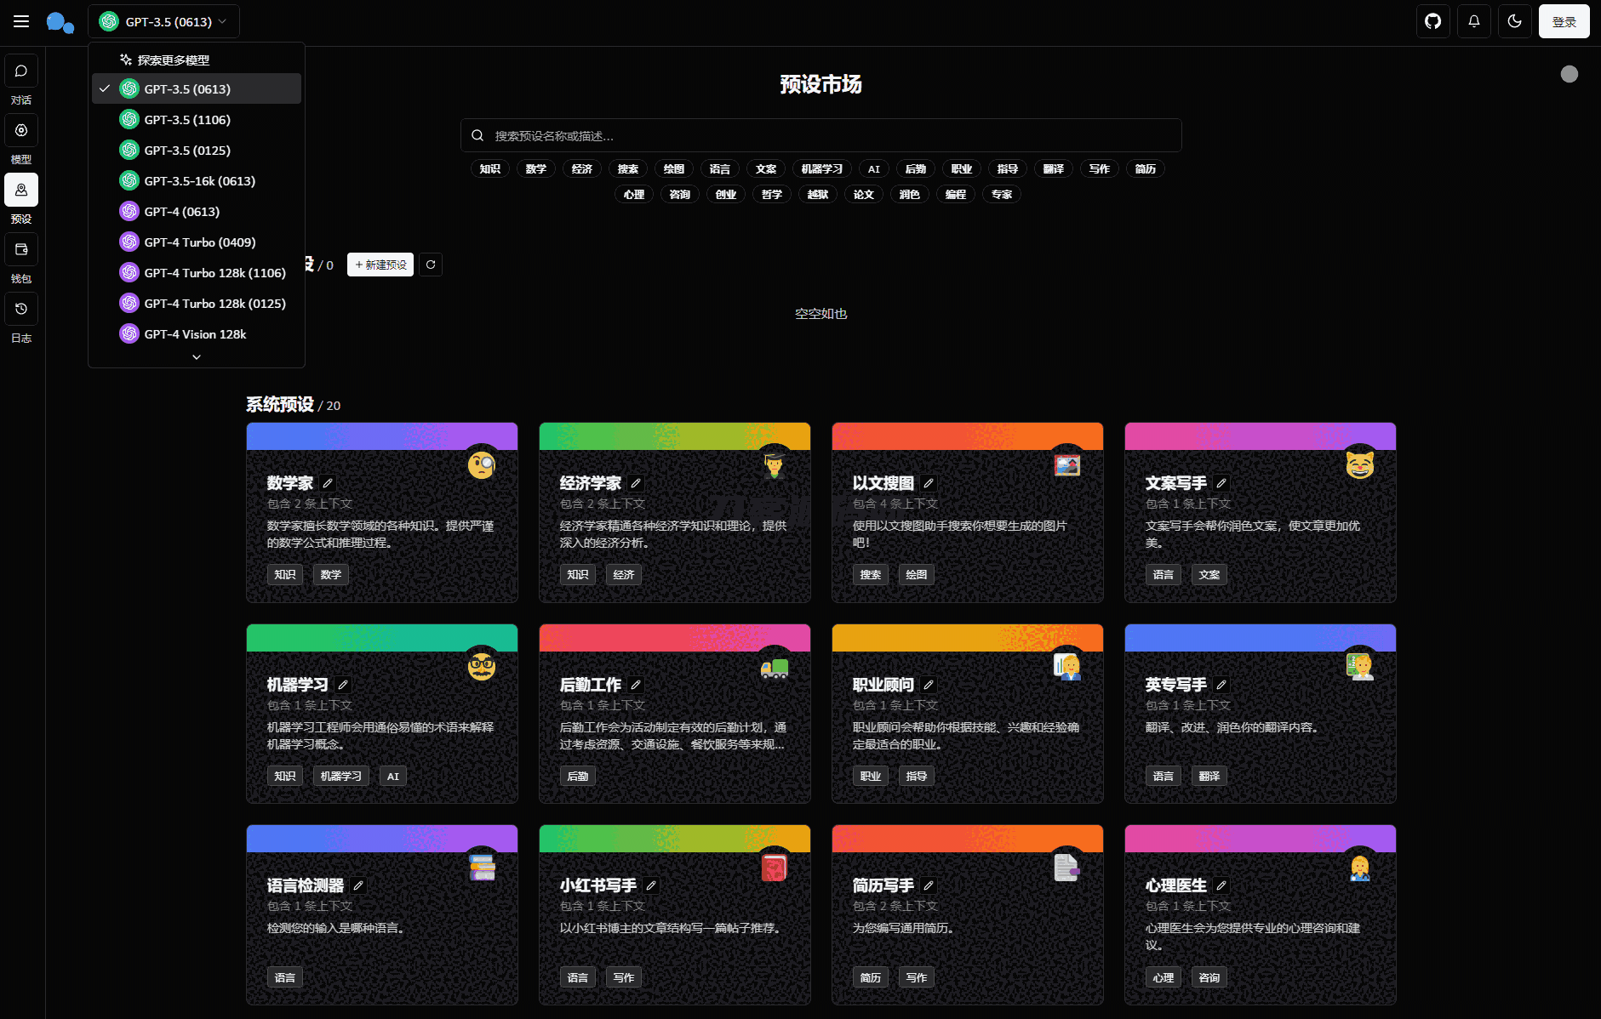Select GPT-4 Turbo 128k (0125) model
1601x1019 pixels.
(197, 303)
